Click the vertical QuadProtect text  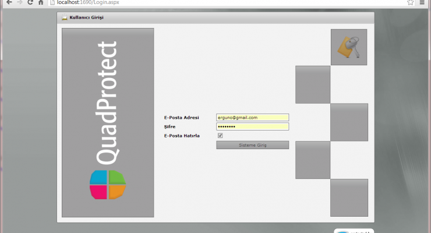point(108,103)
